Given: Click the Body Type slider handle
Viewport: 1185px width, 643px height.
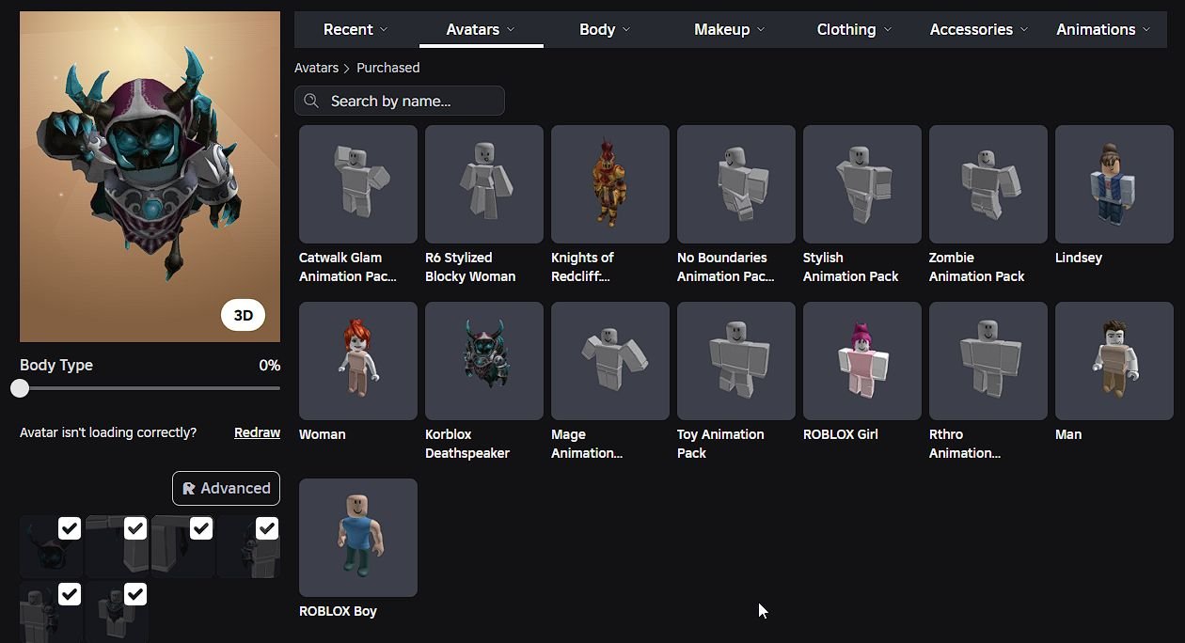Looking at the screenshot, I should pos(20,388).
